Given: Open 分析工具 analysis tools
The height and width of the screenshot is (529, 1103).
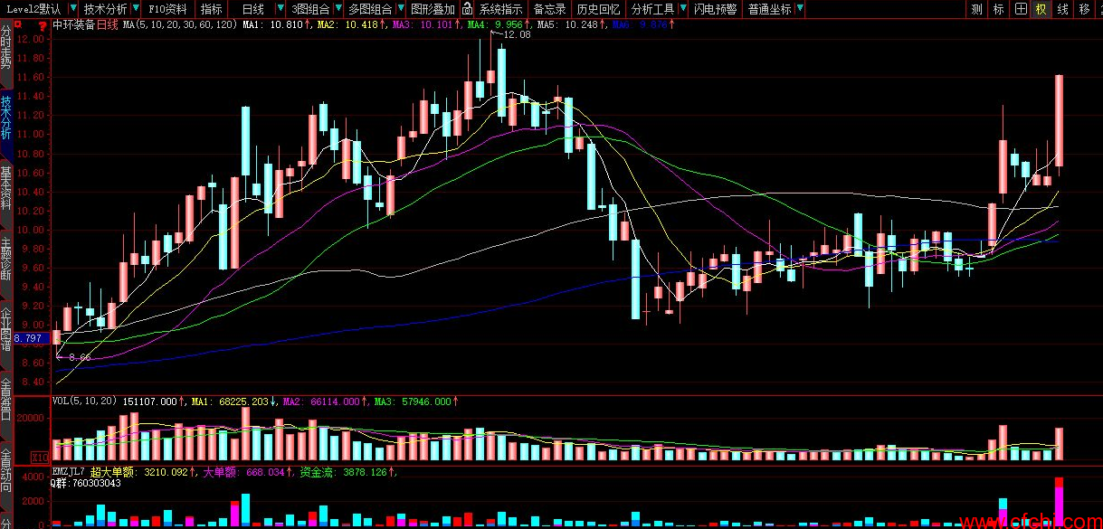Looking at the screenshot, I should 652,9.
